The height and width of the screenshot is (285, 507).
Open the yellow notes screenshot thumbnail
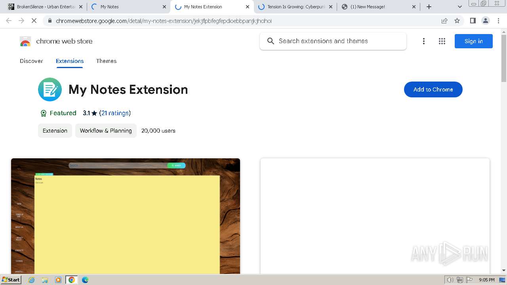126,216
